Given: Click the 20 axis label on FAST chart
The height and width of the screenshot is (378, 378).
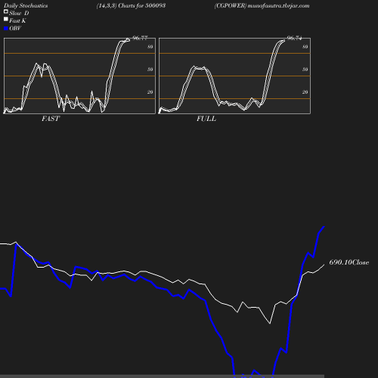Looking at the screenshot, I should click(x=150, y=92).
